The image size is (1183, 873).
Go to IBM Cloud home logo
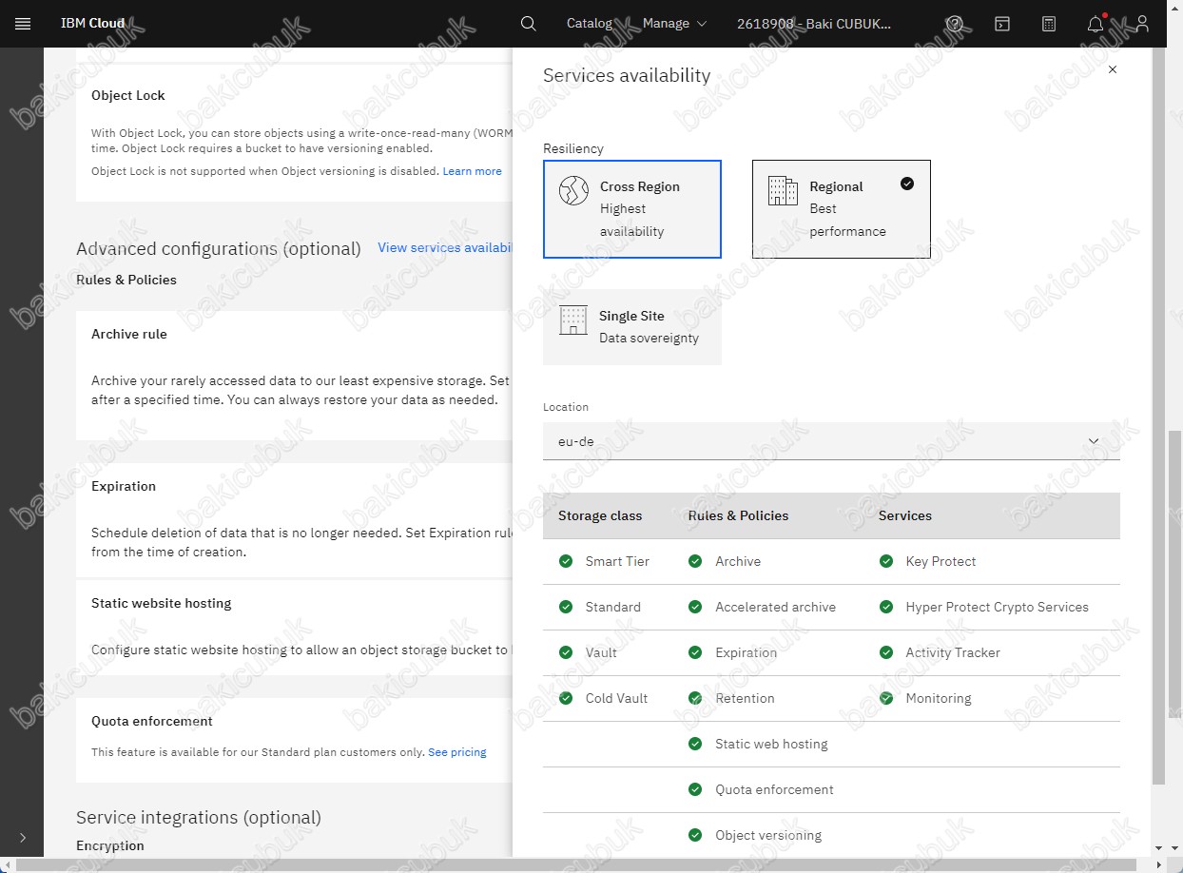(93, 24)
